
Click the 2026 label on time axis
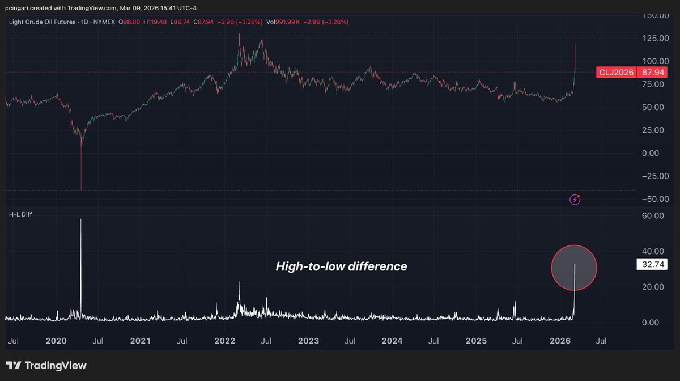coord(560,341)
